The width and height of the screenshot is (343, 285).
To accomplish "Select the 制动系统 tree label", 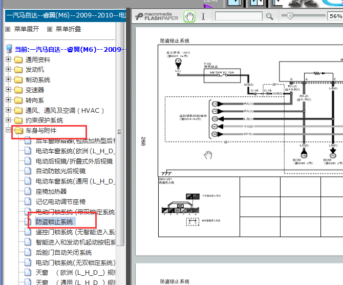I will 37,80.
